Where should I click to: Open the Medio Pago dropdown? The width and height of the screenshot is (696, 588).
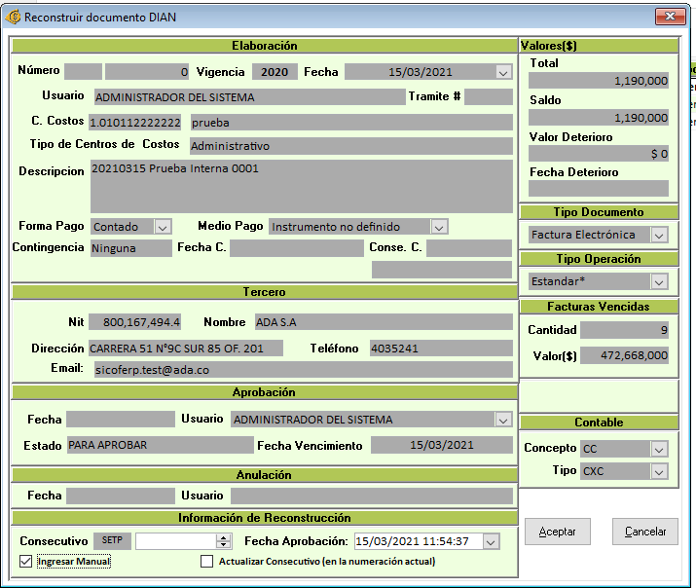(439, 227)
